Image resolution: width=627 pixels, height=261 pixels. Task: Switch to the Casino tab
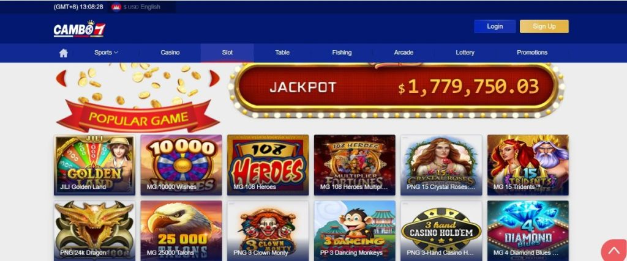click(x=170, y=53)
